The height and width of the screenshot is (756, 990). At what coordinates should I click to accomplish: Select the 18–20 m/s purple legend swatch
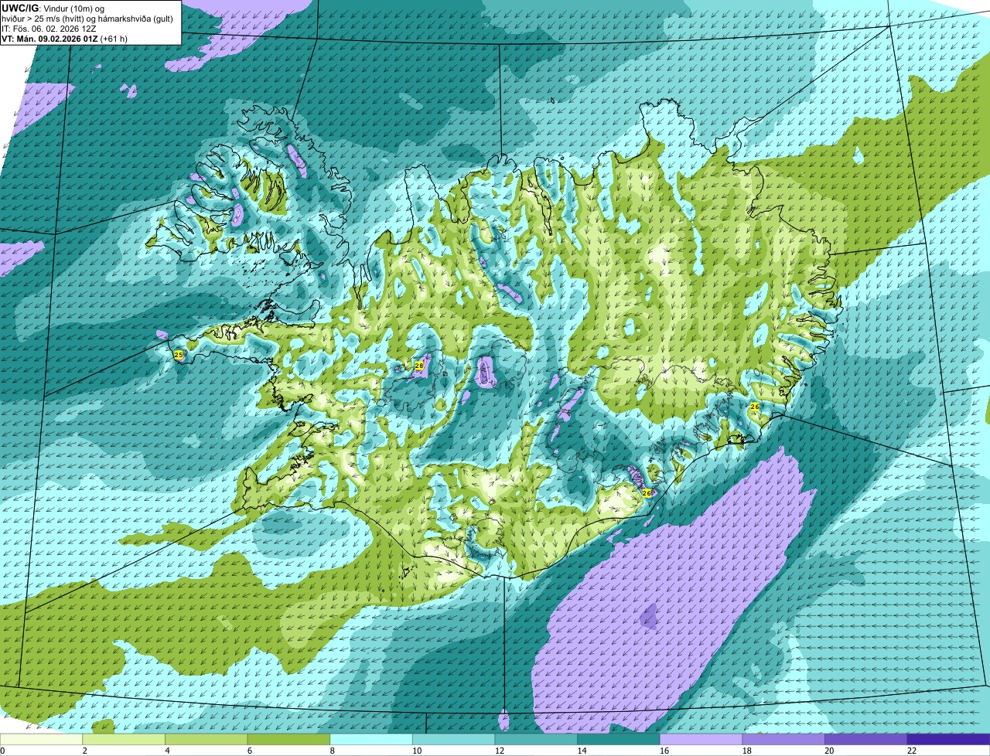coord(783,739)
